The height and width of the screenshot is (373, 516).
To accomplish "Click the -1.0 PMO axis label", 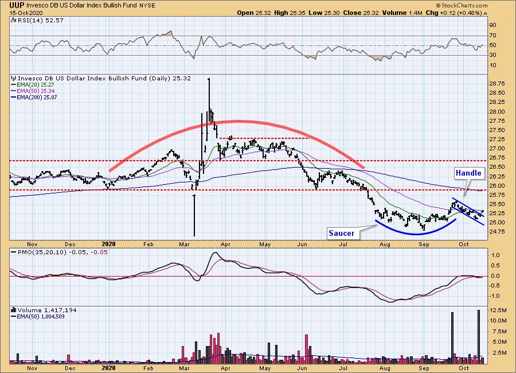I will (x=495, y=296).
